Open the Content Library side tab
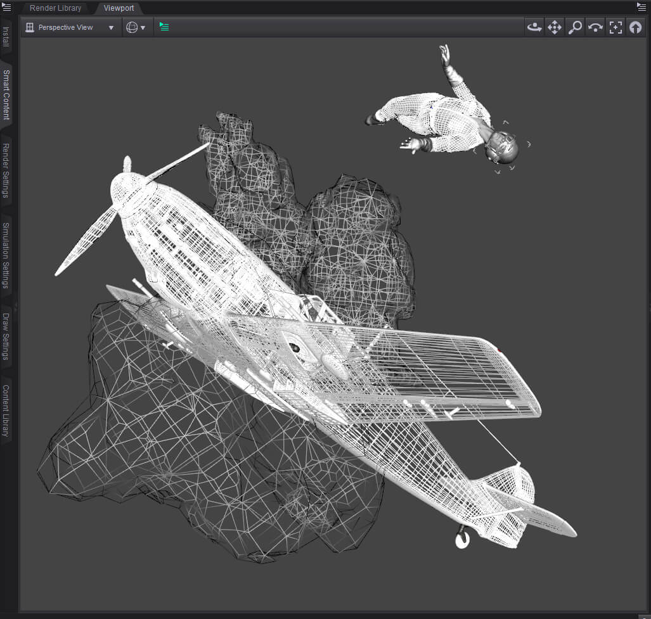 (x=6, y=411)
